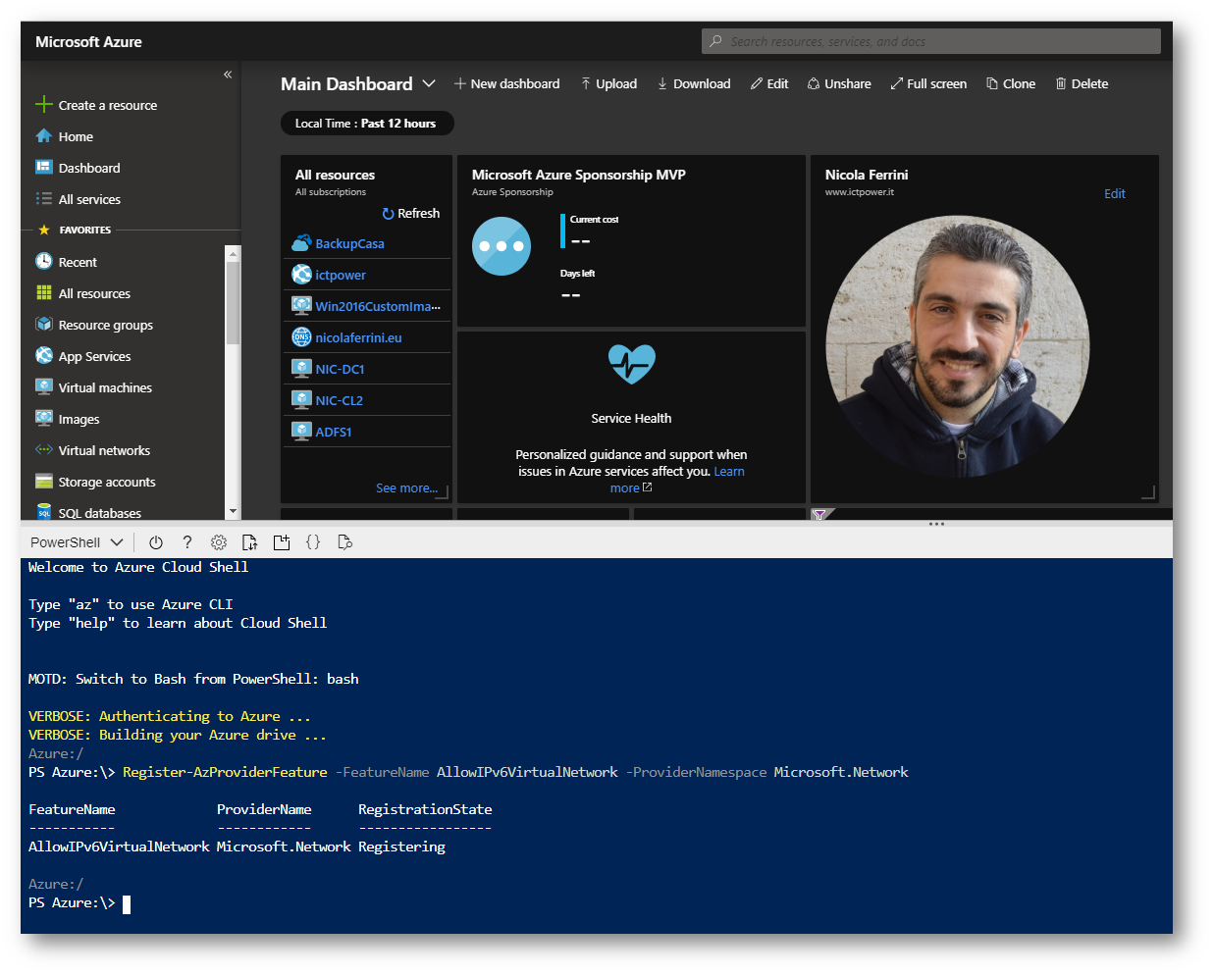
Task: Collapse the left sidebar with double chevron
Action: coord(228,75)
